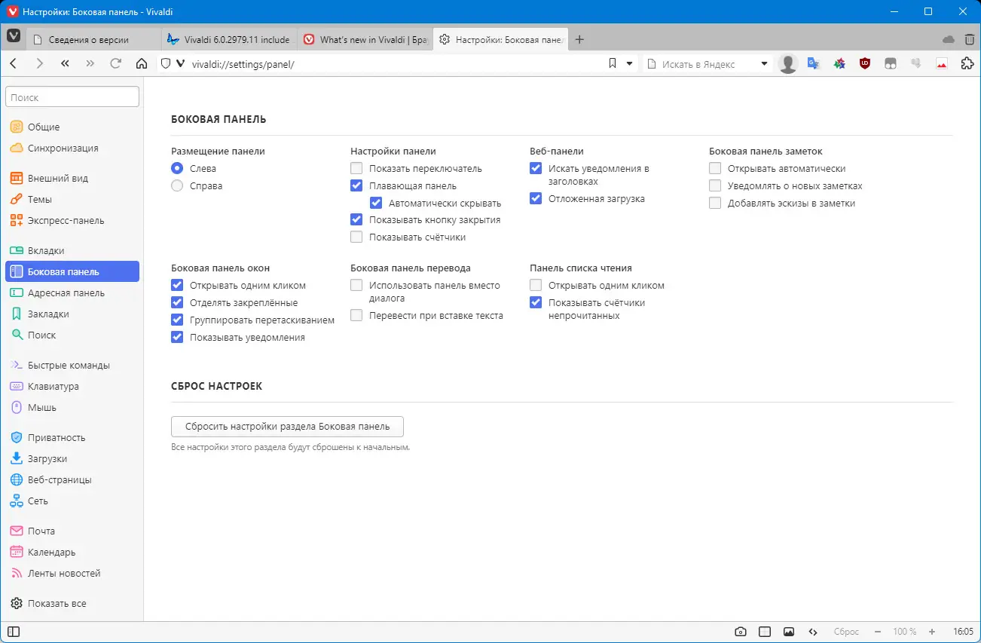Click the settings Поиск search field
Screen dimensions: 981x643
(x=72, y=97)
